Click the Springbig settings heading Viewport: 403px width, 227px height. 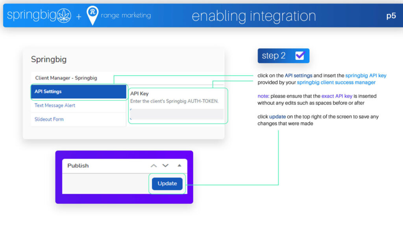[x=49, y=59]
